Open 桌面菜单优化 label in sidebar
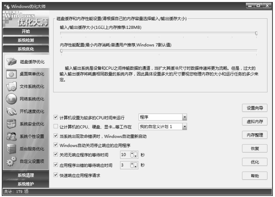 32,74
